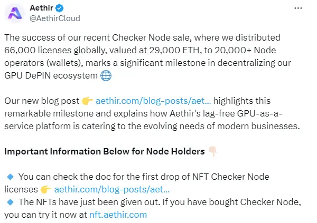The height and width of the screenshot is (223, 317).
Task: Click the pointing-down emoji beside "Node Holders"
Action: click(212, 151)
